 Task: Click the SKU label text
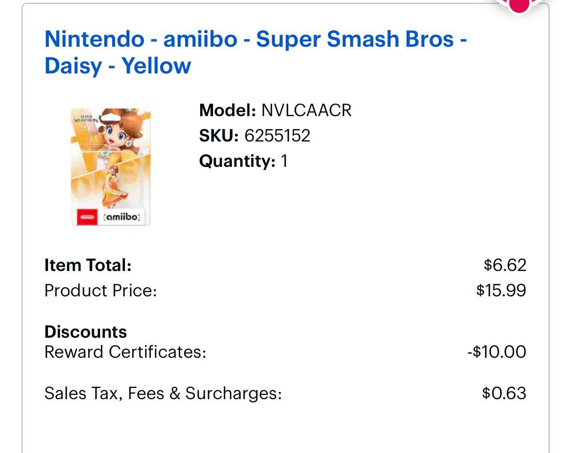pos(219,136)
